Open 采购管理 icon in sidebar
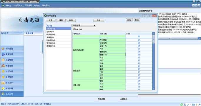 [3, 48]
